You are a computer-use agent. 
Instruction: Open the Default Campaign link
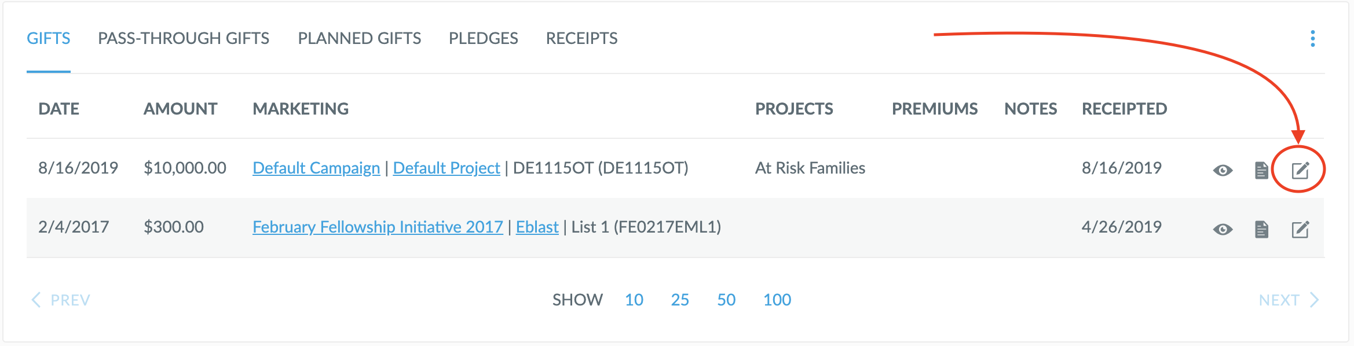(x=316, y=168)
